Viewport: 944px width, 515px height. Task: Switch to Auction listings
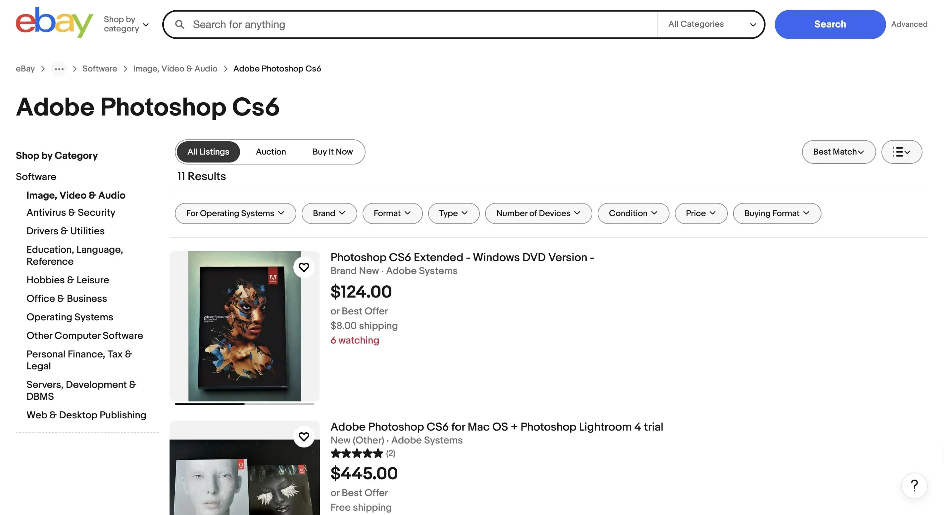pyautogui.click(x=271, y=152)
